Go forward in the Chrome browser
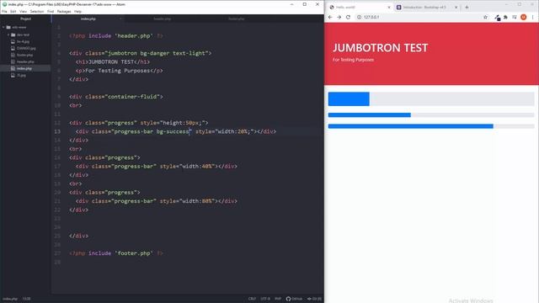The height and width of the screenshot is (303, 539). pos(339,17)
